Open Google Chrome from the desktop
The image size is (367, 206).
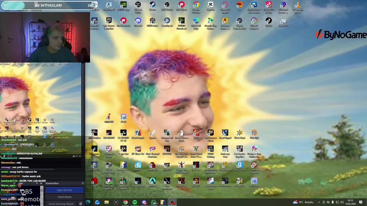click(x=196, y=8)
